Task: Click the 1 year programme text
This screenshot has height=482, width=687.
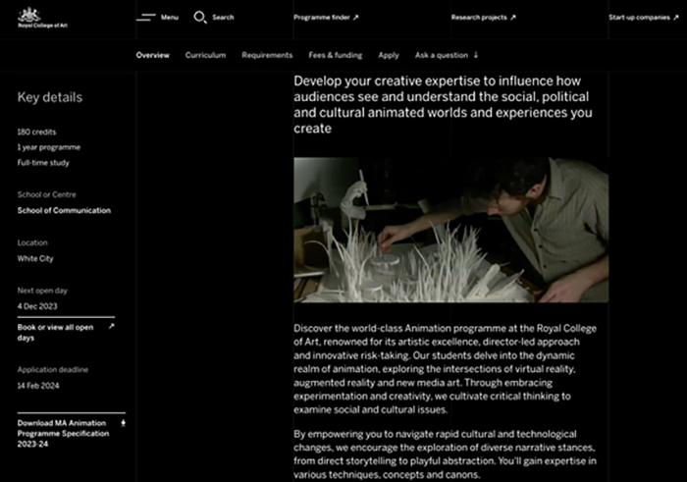Action: coord(49,147)
